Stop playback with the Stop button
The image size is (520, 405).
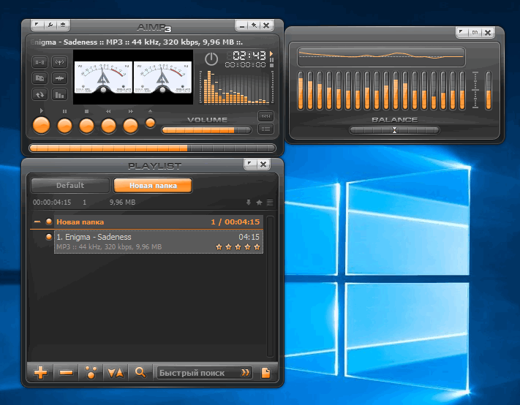pyautogui.click(x=86, y=125)
